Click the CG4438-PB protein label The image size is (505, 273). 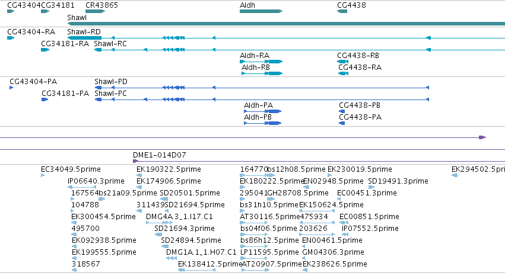[x=360, y=105]
